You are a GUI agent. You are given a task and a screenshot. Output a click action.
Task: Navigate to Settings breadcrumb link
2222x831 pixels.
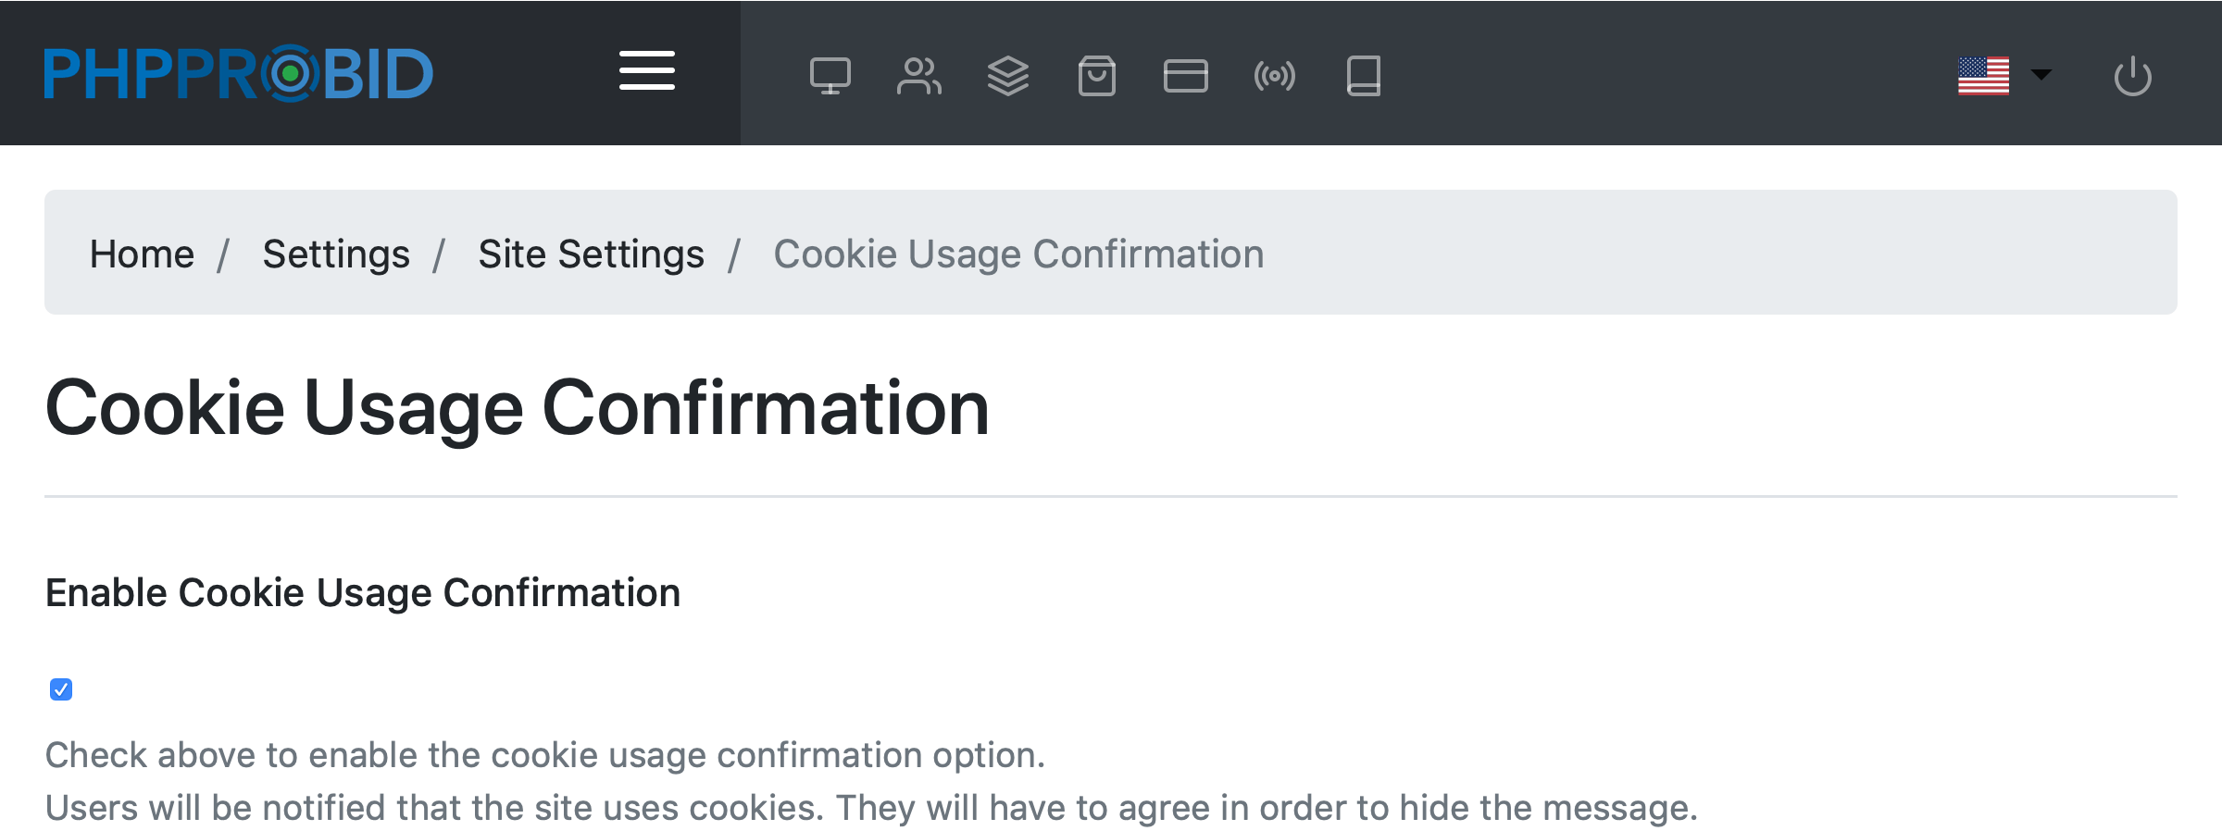[336, 254]
